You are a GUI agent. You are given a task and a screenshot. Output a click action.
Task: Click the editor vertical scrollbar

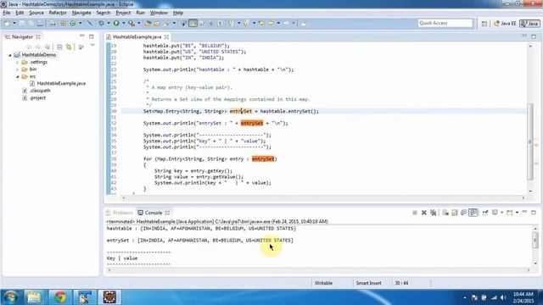pyautogui.click(x=530, y=141)
